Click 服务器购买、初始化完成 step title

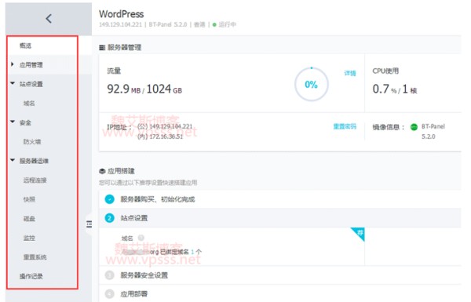158,199
